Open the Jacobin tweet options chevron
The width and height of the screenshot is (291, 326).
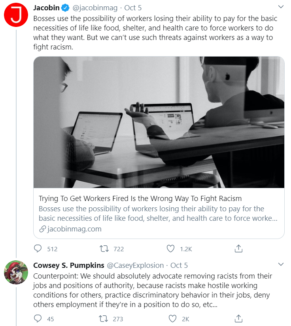pos(281,7)
